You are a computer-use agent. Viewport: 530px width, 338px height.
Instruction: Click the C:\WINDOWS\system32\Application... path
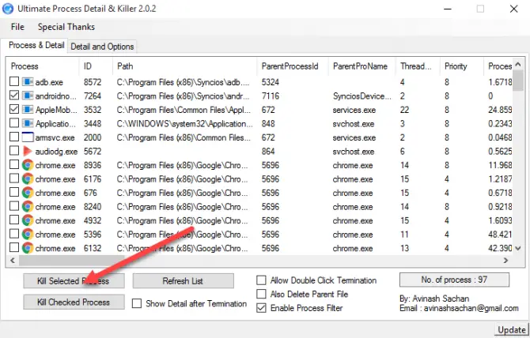(x=184, y=124)
